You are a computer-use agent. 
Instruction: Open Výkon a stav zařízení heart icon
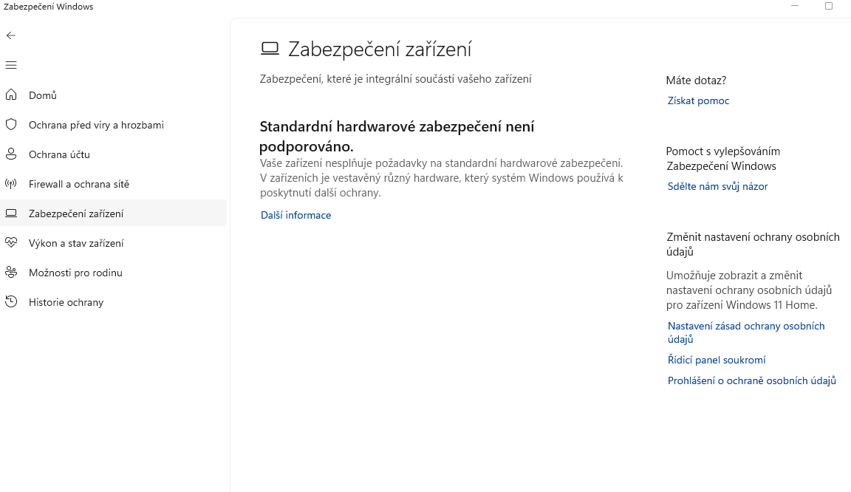coord(11,242)
